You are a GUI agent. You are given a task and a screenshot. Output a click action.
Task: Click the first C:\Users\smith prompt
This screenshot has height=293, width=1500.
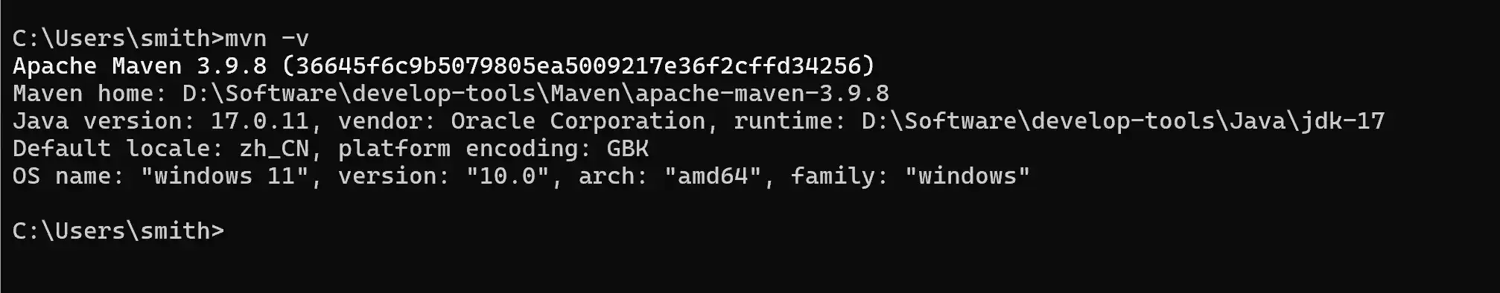pyautogui.click(x=118, y=38)
